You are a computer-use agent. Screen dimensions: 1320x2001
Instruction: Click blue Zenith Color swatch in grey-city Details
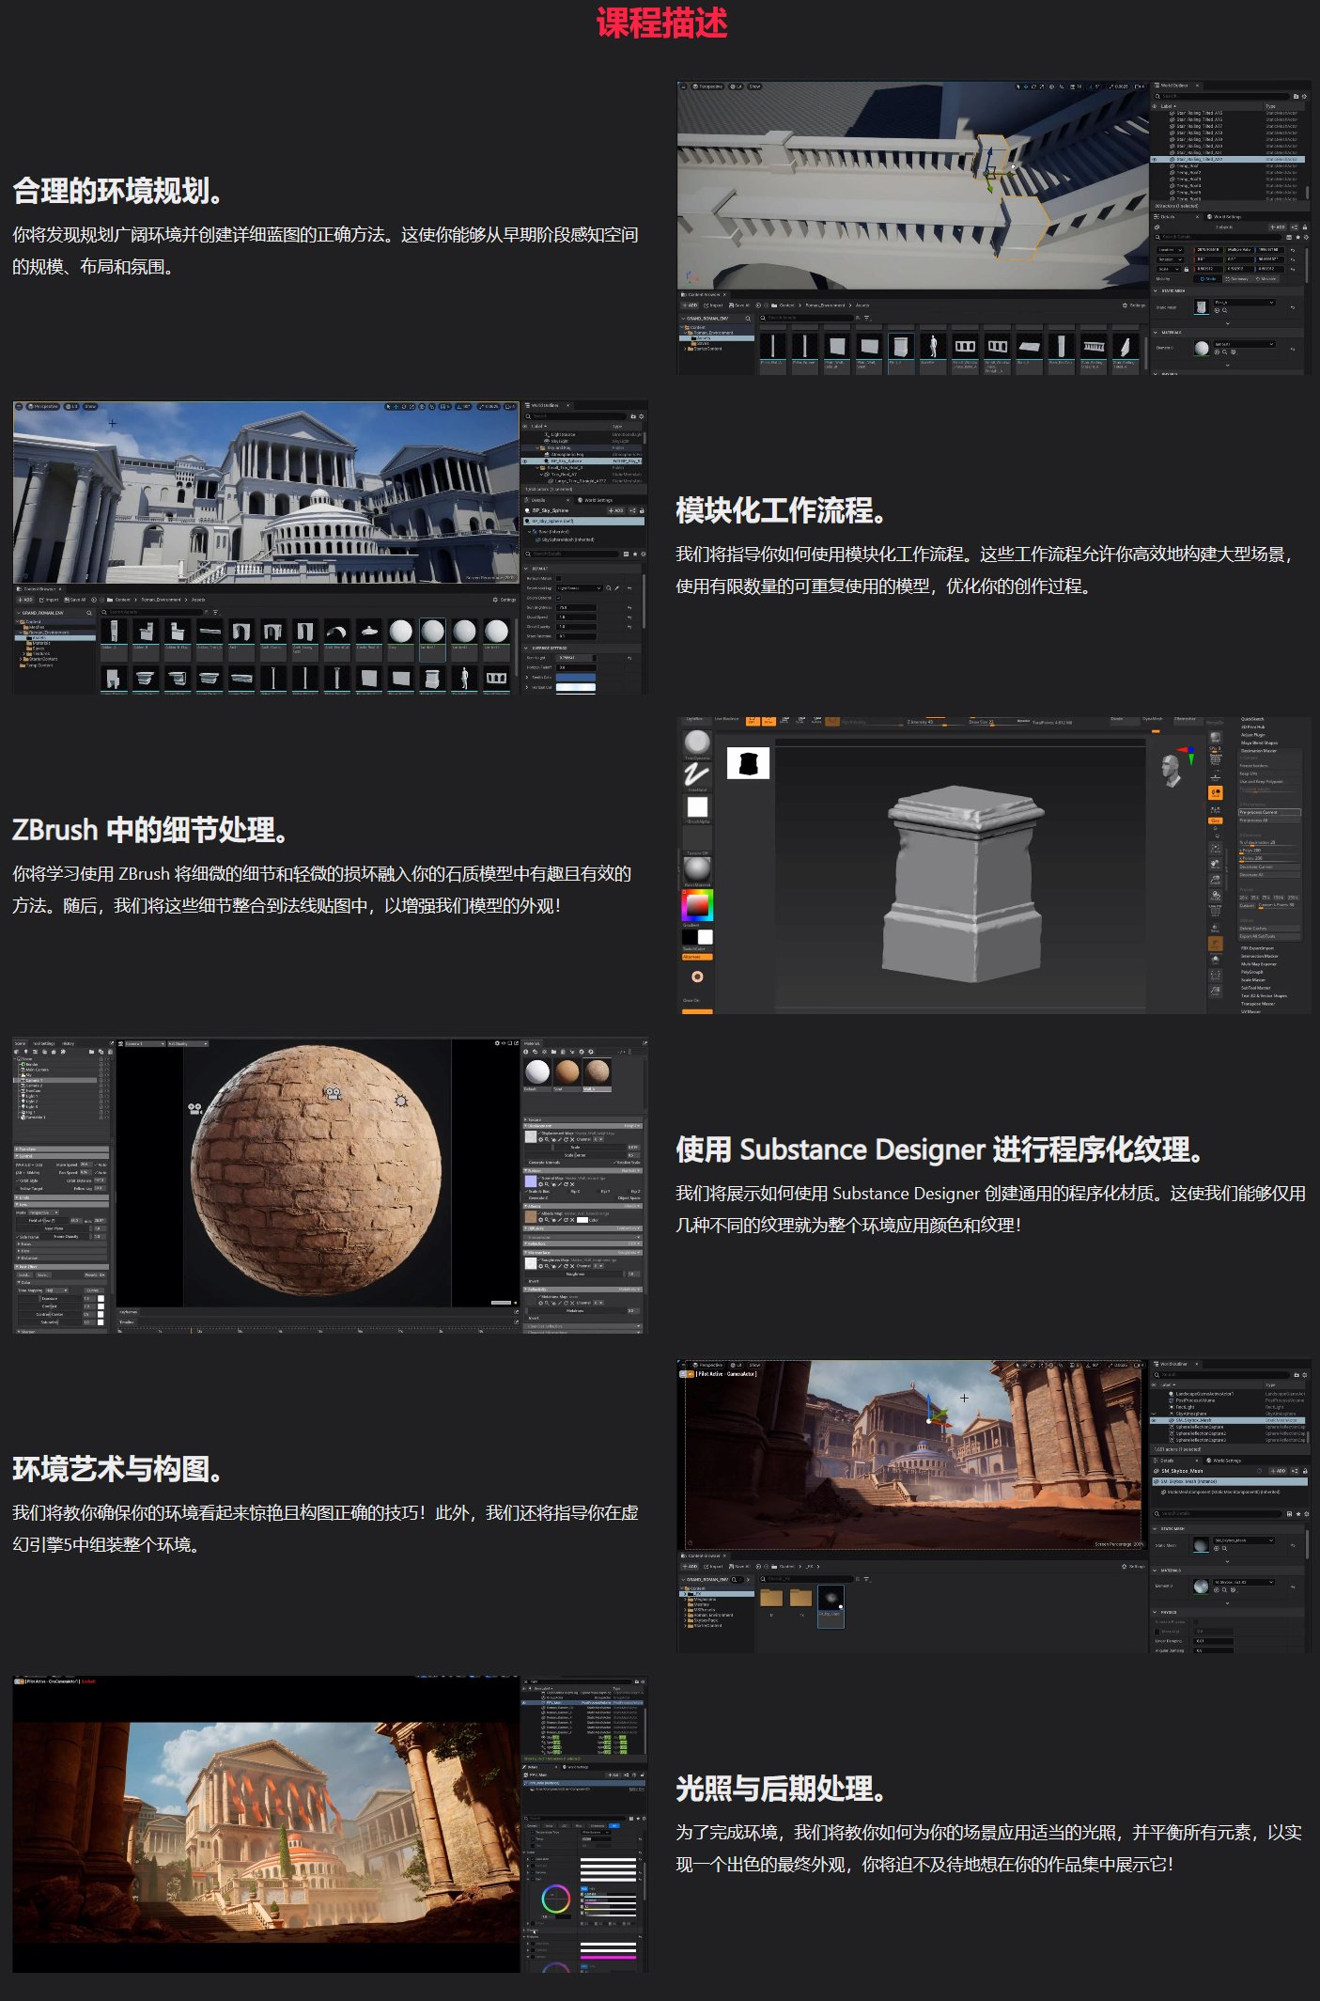coord(576,678)
